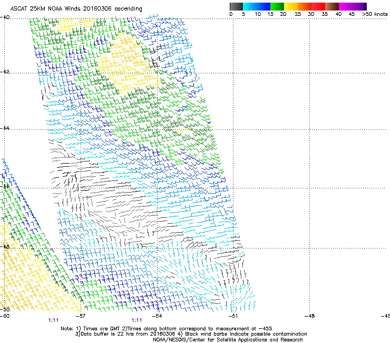This screenshot has width=390, height=343.
Task: Click the '-40' latitude axis label
Action: tap(5, 17)
